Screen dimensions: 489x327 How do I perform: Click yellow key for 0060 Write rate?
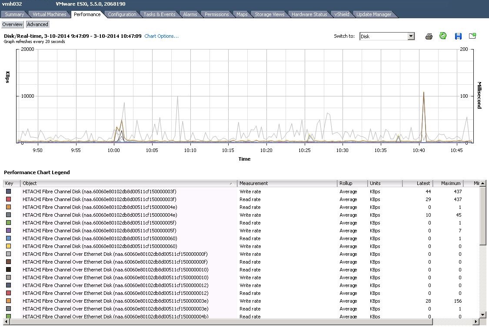tap(8, 246)
